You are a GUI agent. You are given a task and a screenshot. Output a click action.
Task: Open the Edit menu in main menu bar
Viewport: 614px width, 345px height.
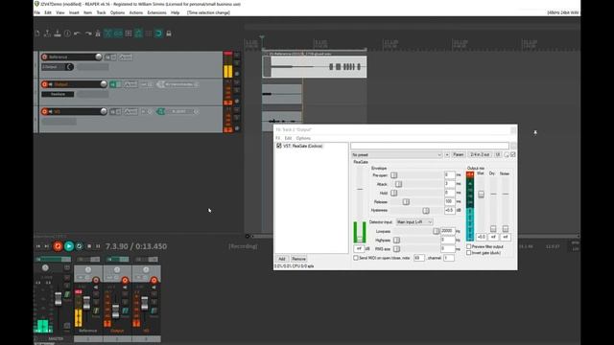[x=48, y=12]
